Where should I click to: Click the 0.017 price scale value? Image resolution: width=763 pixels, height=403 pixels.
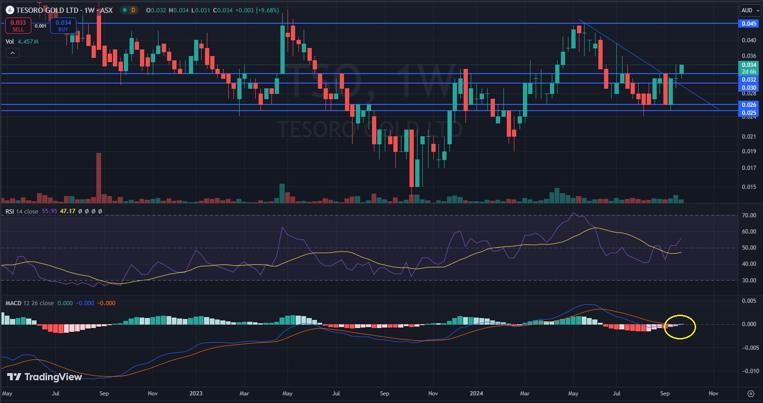point(749,168)
